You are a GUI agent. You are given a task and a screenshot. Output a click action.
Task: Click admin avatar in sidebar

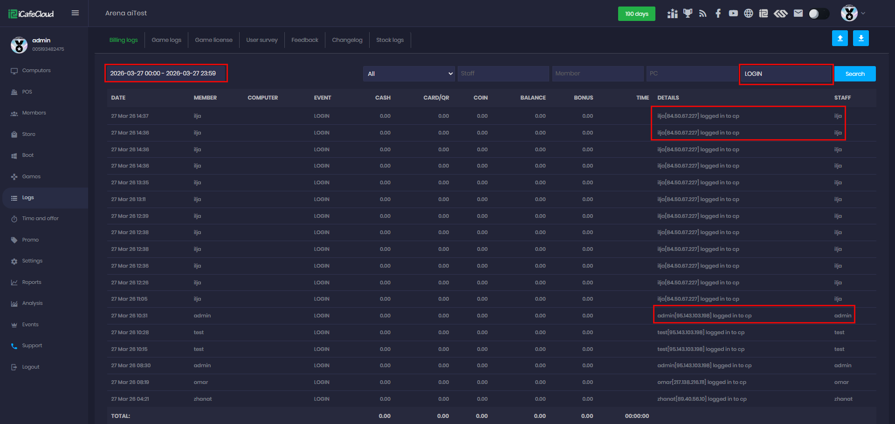click(x=19, y=45)
